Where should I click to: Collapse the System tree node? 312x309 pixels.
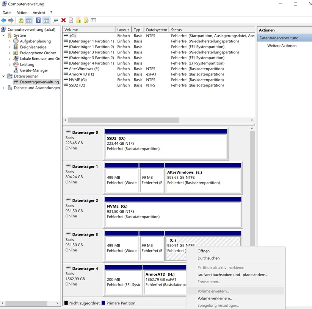tap(3, 35)
